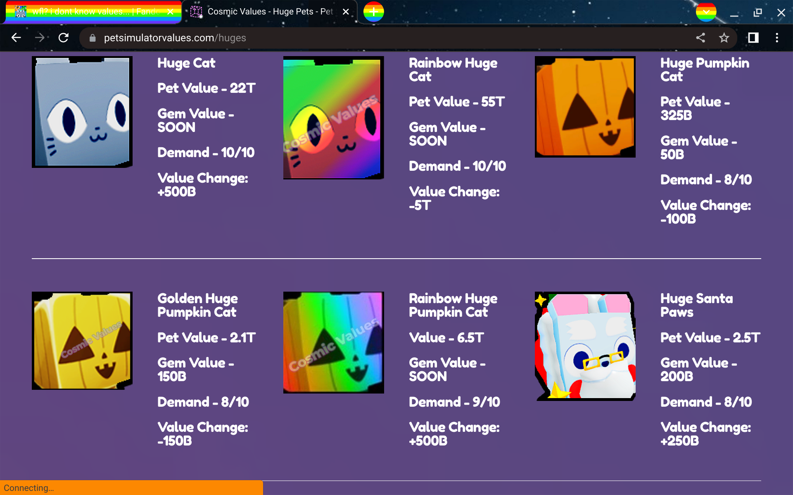Image resolution: width=793 pixels, height=495 pixels.
Task: Close the Cosmic Values tab
Action: (346, 12)
